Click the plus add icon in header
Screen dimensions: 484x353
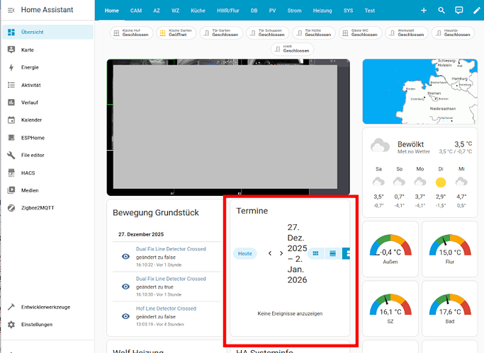[424, 11]
